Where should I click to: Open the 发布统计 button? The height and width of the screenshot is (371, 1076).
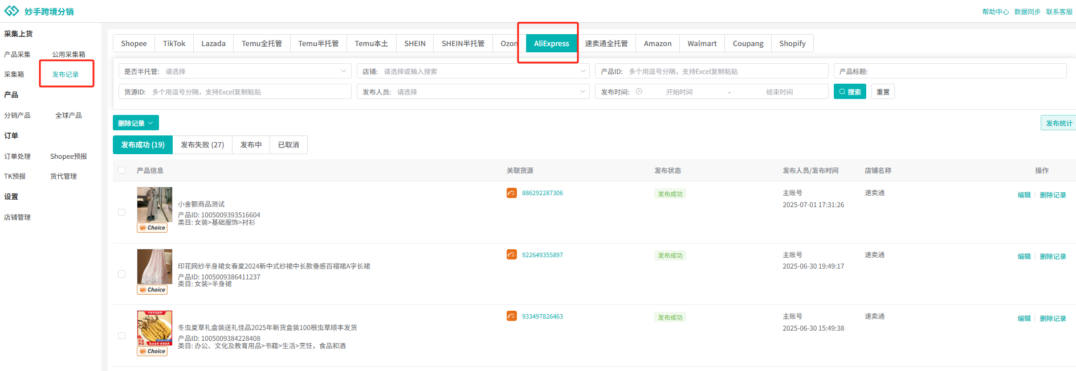point(1058,123)
